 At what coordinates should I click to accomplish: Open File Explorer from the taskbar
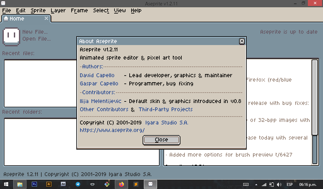(x=20, y=184)
